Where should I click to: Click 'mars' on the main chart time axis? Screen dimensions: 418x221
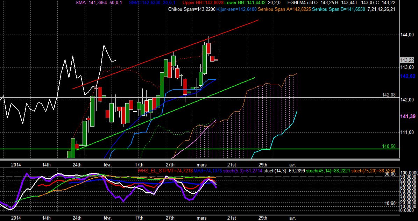coord(201,165)
